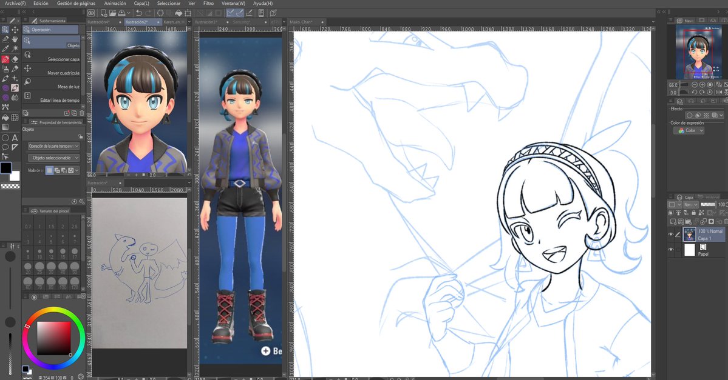This screenshot has height=380, width=728.
Task: Select the red Pen tool
Action: tap(5, 59)
